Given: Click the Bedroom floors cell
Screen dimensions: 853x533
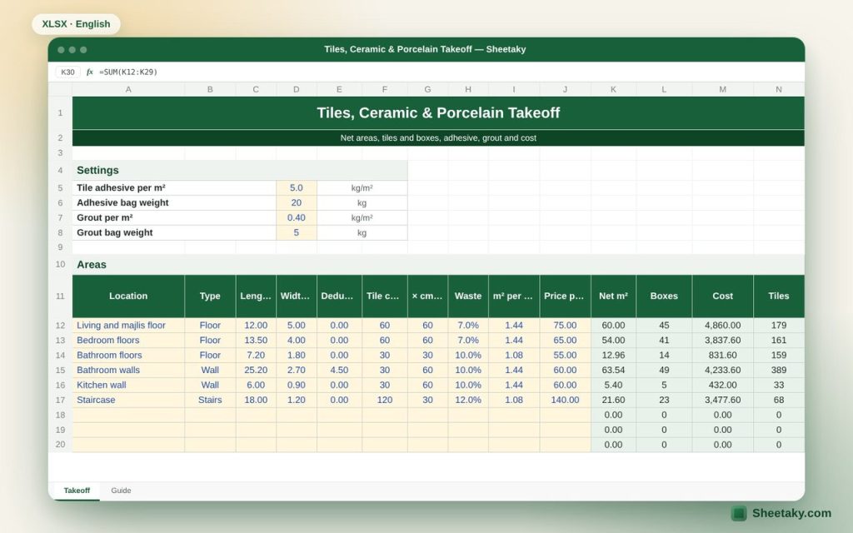Looking at the screenshot, I should [x=128, y=340].
